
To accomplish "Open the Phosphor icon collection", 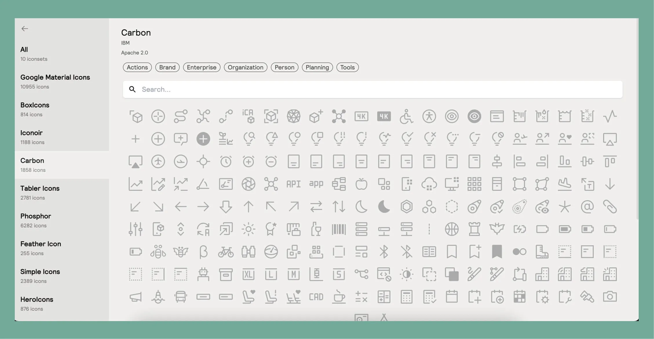I will click(x=36, y=216).
